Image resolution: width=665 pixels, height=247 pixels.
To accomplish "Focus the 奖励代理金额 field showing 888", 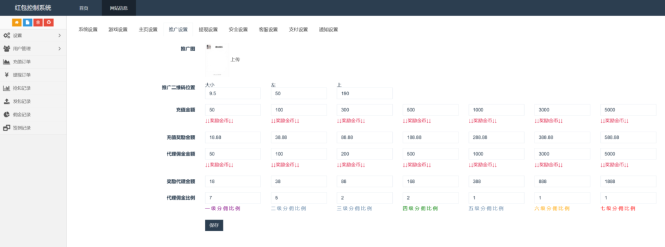I will click(x=562, y=182).
